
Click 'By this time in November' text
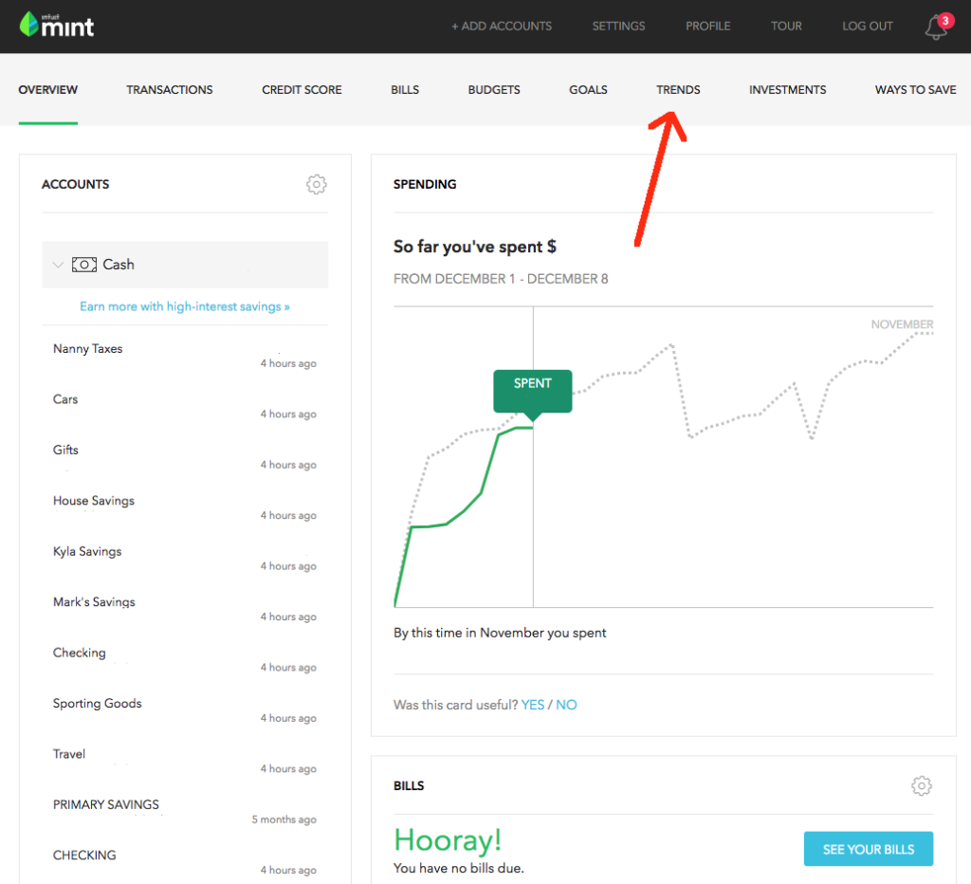click(500, 633)
